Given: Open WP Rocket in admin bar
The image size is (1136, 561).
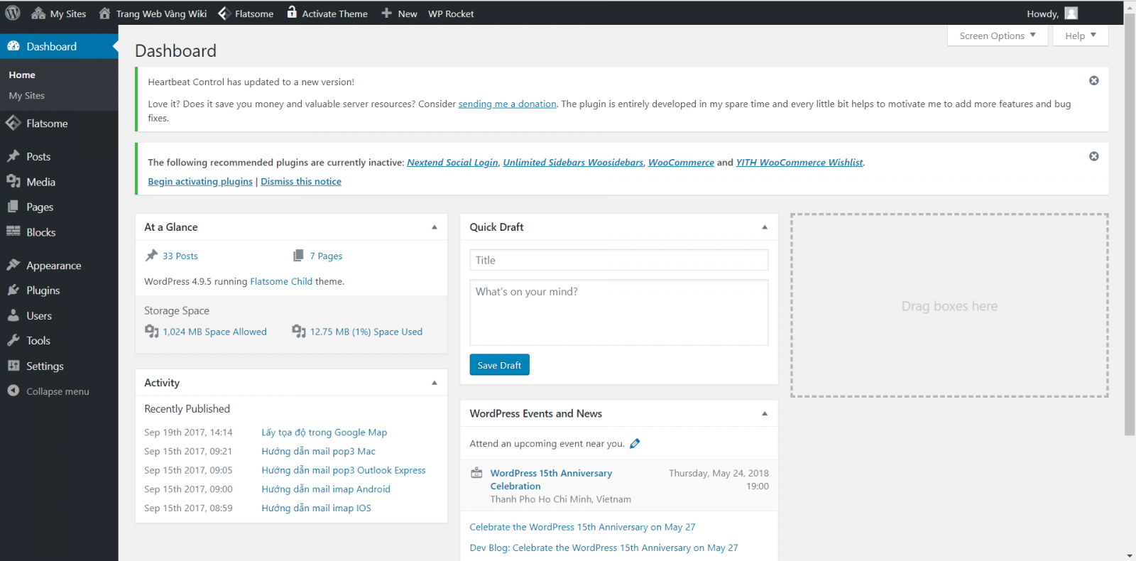Looking at the screenshot, I should [450, 13].
